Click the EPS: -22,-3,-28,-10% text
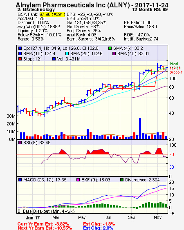 [x=90, y=15]
